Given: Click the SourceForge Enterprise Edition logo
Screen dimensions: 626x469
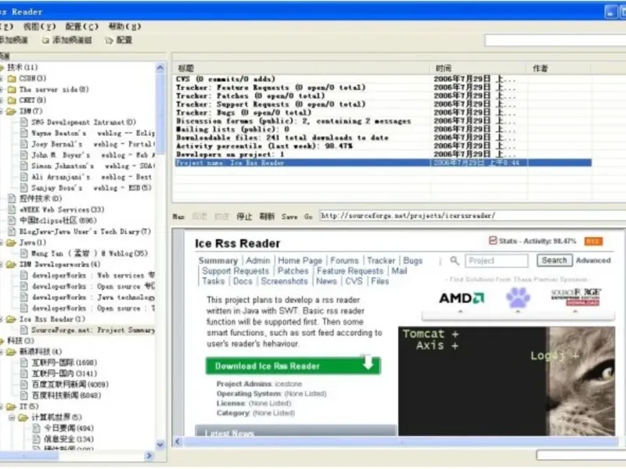Looking at the screenshot, I should click(575, 297).
